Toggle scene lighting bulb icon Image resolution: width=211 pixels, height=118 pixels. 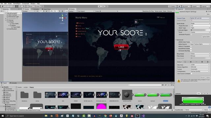tap(41, 11)
